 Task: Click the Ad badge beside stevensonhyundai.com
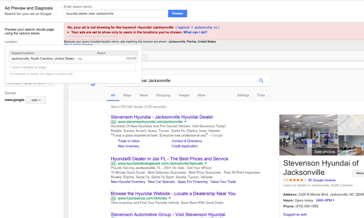pos(113,122)
